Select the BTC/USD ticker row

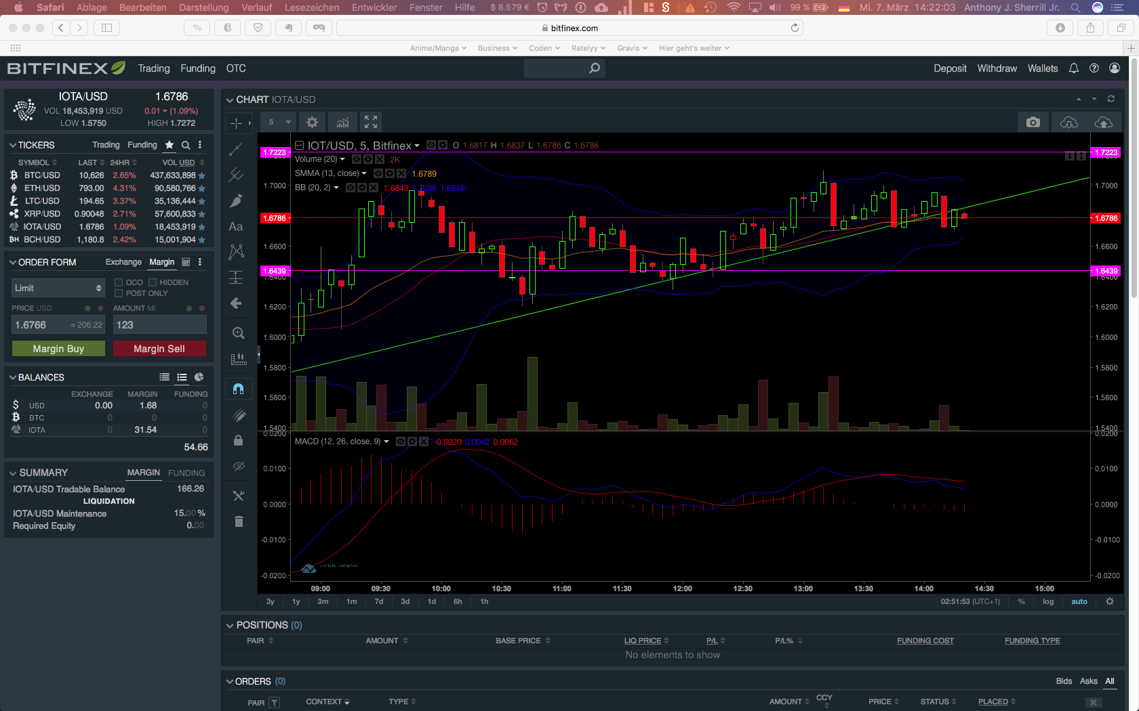click(x=107, y=175)
